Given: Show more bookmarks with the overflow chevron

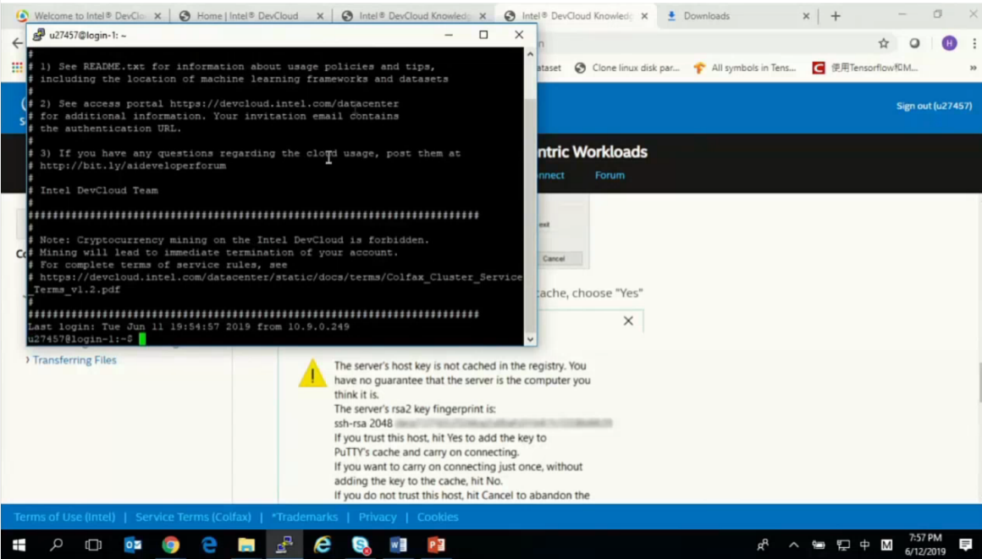Looking at the screenshot, I should tap(974, 68).
